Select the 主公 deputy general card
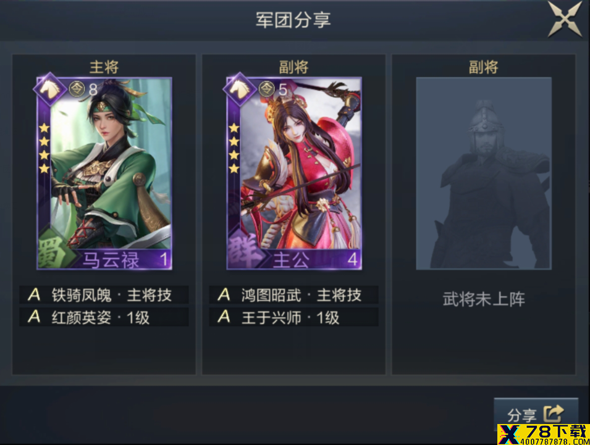 pos(294,173)
